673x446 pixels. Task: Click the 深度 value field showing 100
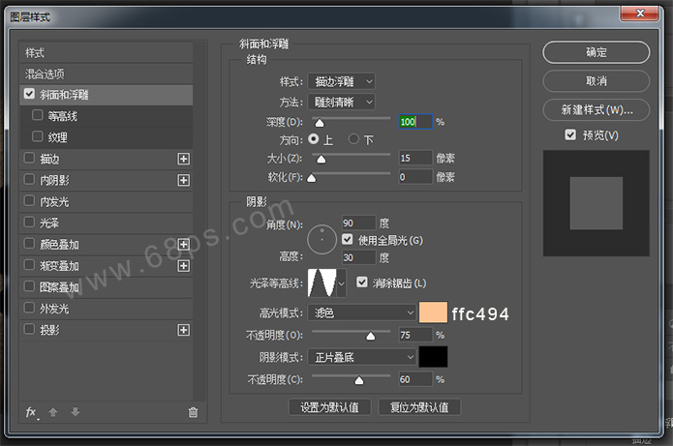tap(415, 122)
